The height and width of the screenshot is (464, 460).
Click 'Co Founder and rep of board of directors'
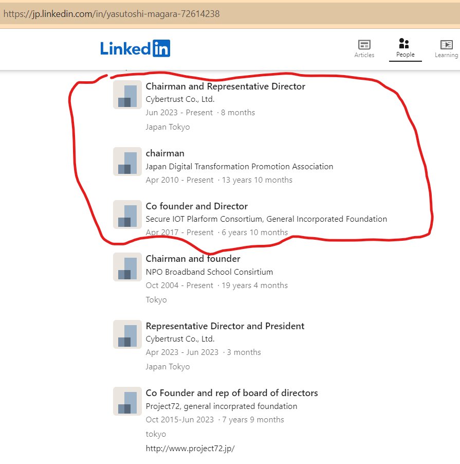pyautogui.click(x=232, y=393)
